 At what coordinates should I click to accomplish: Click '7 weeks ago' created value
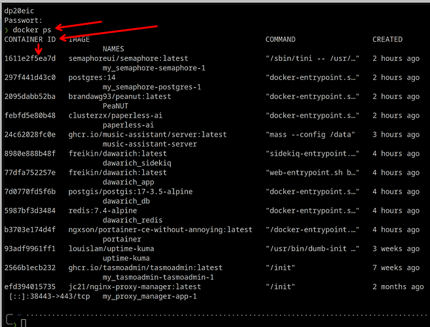[396, 267]
